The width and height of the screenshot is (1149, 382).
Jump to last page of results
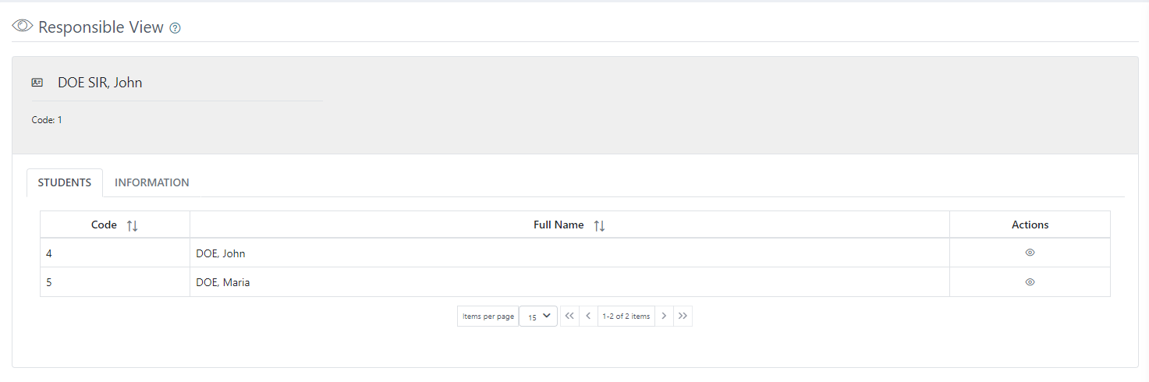tap(683, 316)
